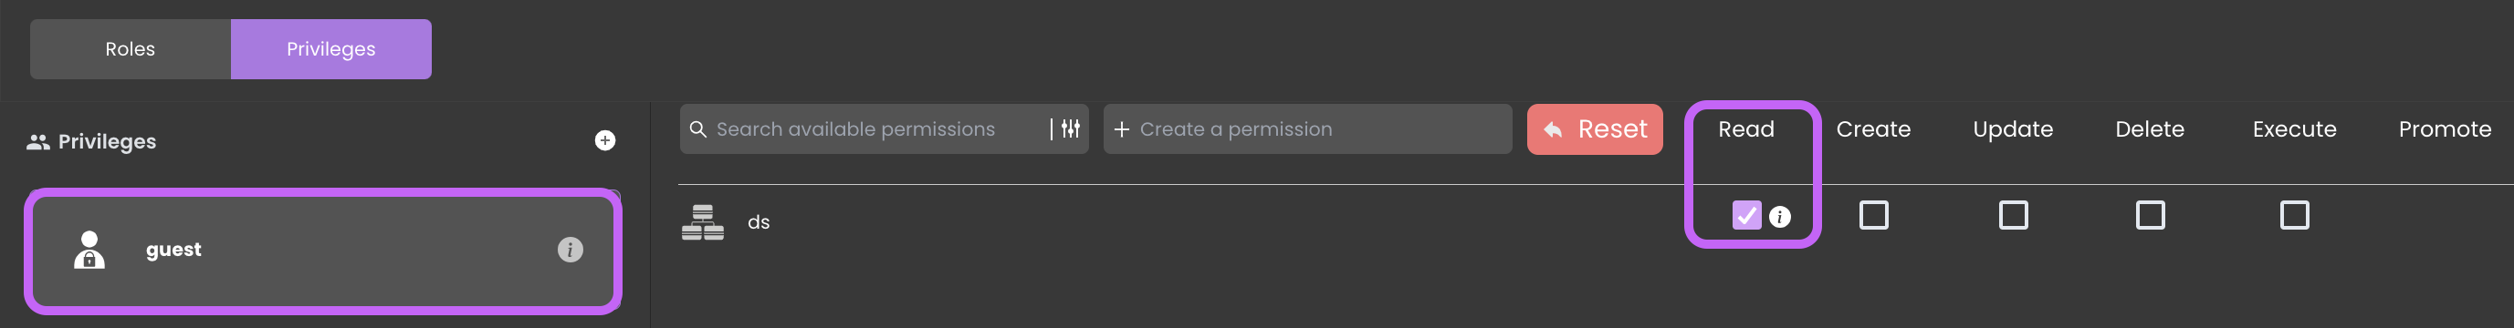The height and width of the screenshot is (328, 2514).
Task: Click the search magnifier icon
Action: 697,129
